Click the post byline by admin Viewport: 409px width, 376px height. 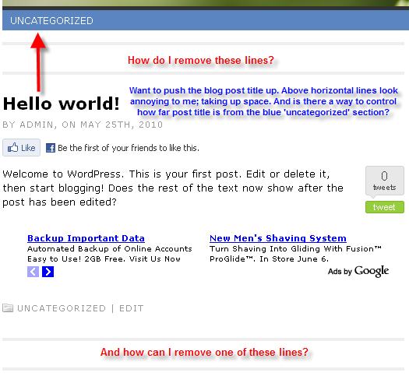point(83,125)
